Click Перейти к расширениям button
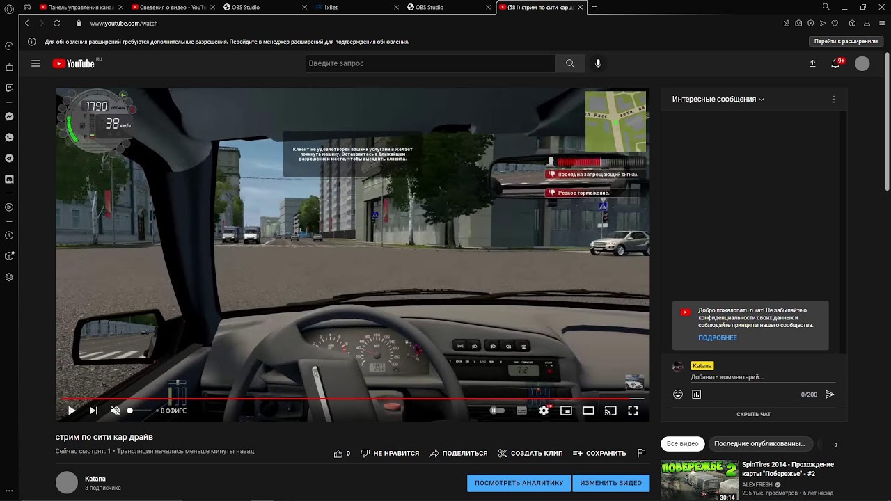Screen dimensions: 891x501 pyautogui.click(x=846, y=42)
